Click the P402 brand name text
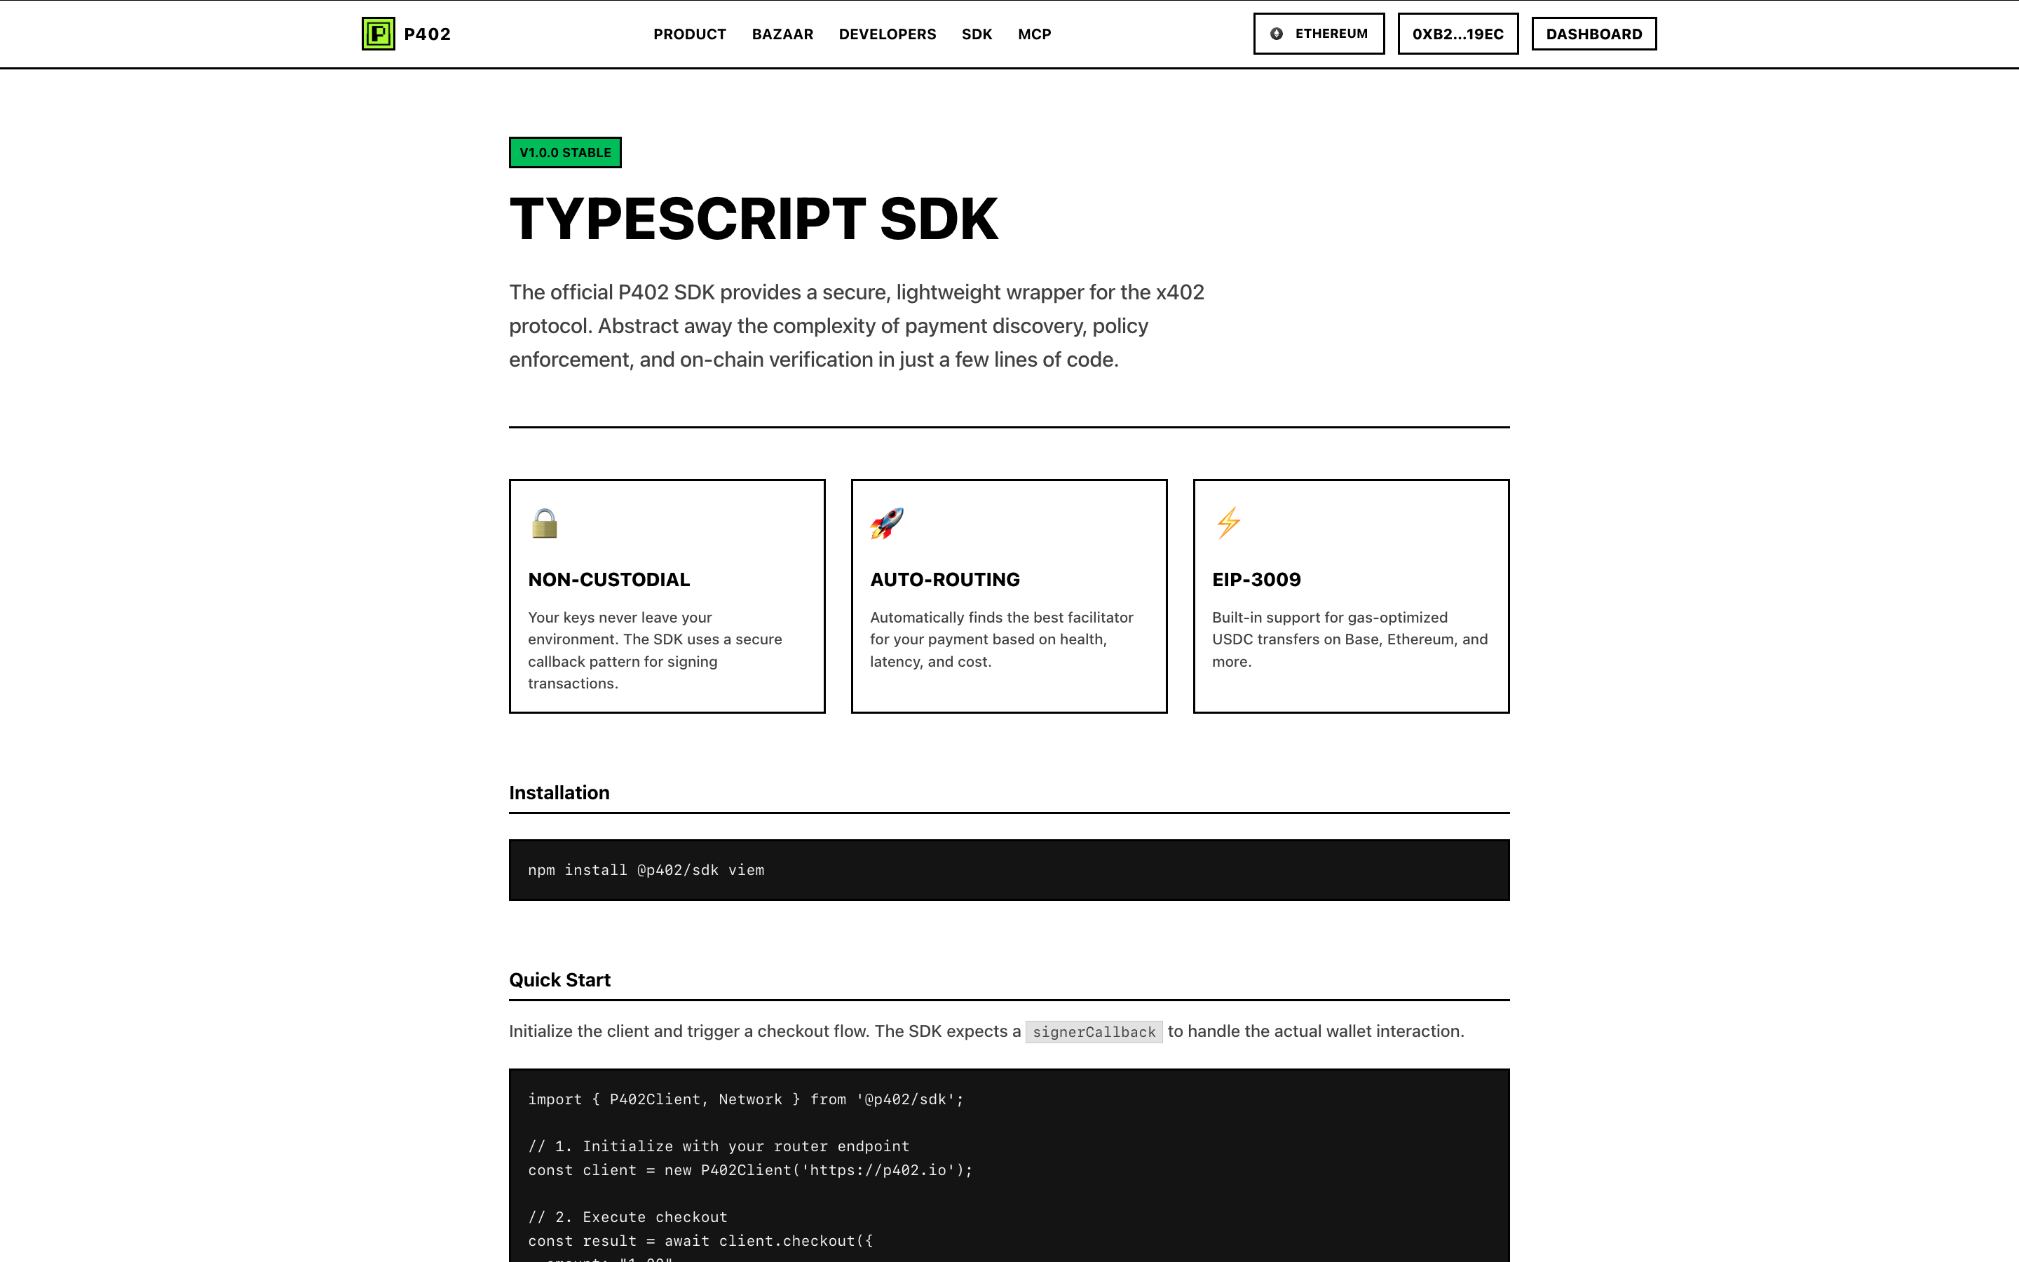The height and width of the screenshot is (1262, 2019). [x=427, y=34]
